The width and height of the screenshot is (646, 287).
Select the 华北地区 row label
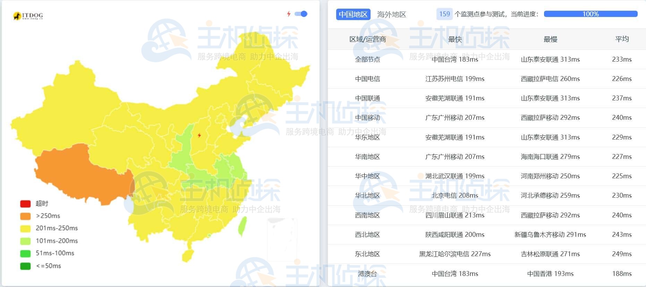pos(367,195)
